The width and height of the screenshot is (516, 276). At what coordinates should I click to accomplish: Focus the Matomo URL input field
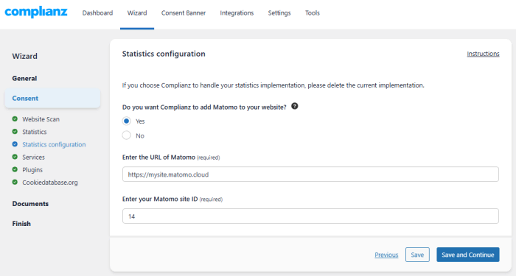(310, 174)
